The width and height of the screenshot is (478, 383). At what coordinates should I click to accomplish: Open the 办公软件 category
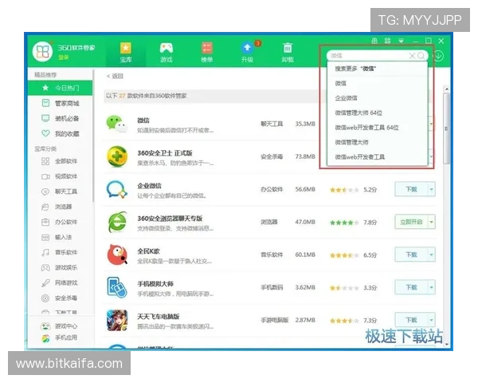tap(60, 222)
